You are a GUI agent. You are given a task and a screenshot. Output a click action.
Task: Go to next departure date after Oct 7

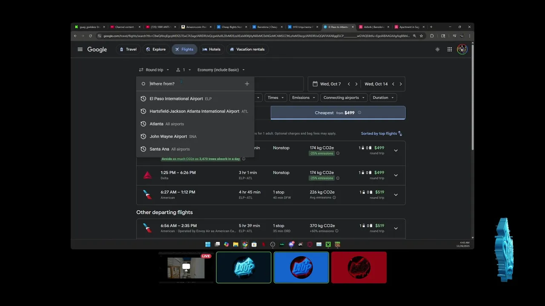[x=356, y=84]
